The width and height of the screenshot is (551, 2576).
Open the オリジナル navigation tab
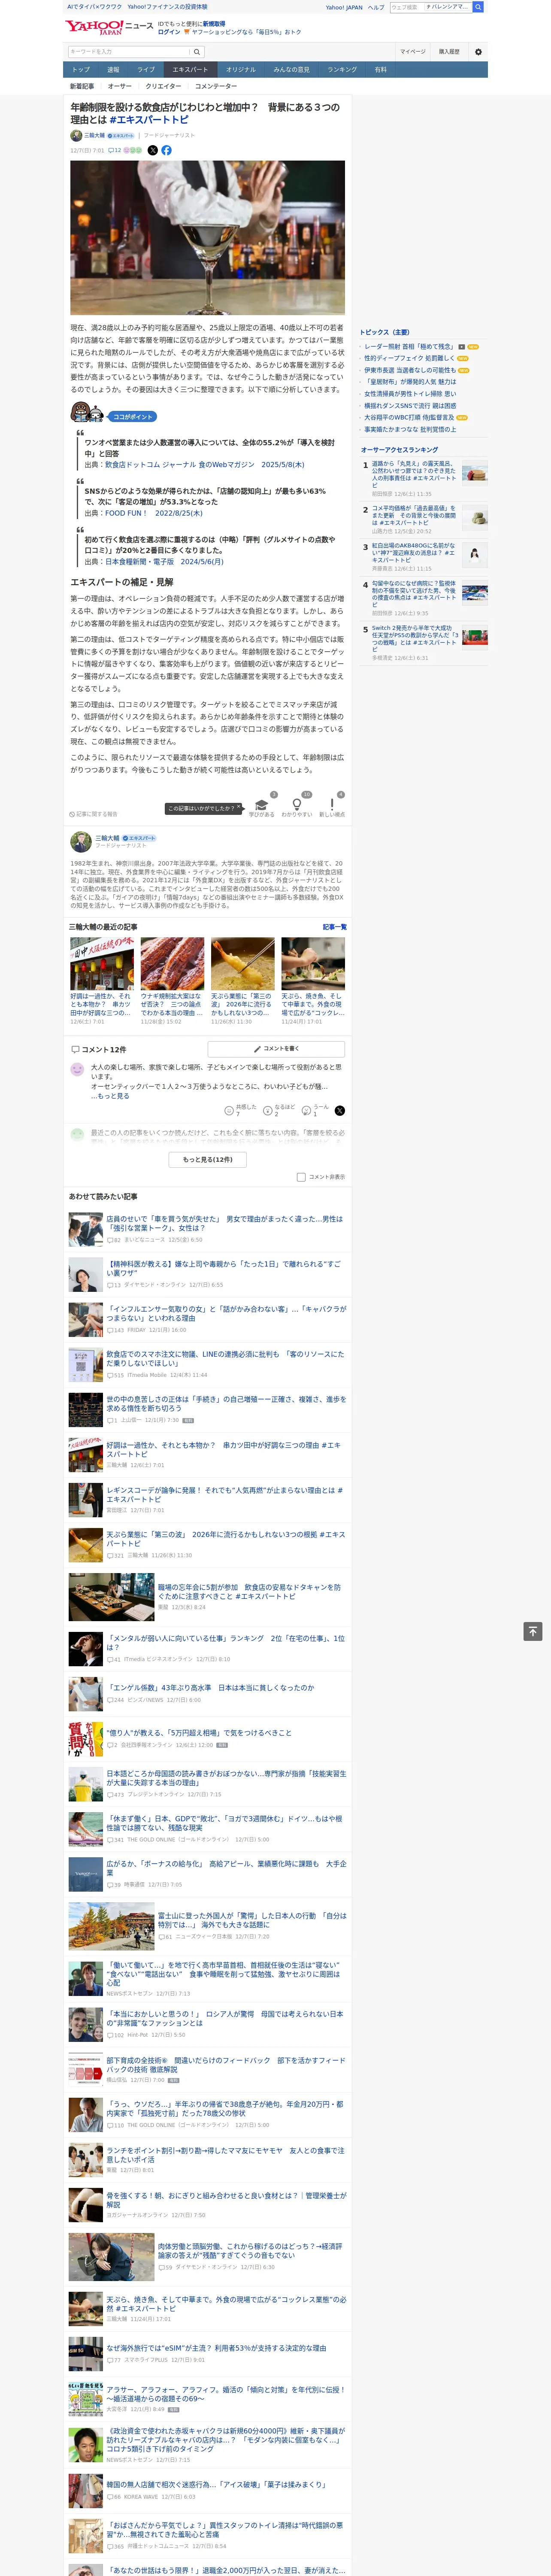pos(241,70)
